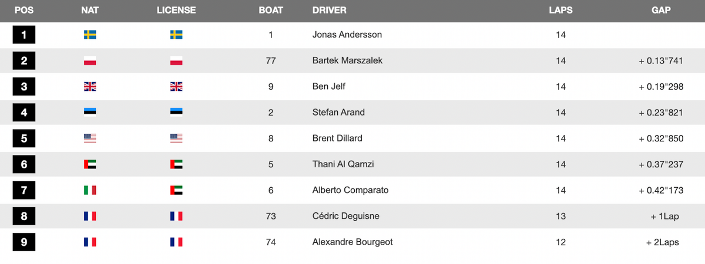Open driver Ben Jelf's name
This screenshot has width=705, height=264.
coord(329,86)
